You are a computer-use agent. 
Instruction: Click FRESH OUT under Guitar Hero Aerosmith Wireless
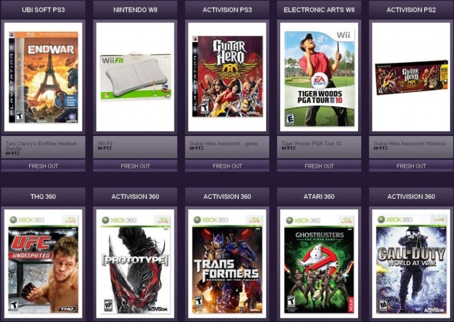point(411,166)
